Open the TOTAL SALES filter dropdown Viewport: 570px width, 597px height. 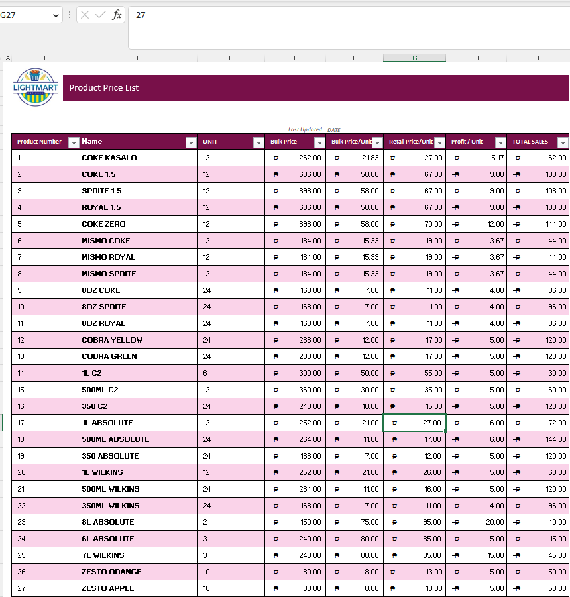click(563, 142)
